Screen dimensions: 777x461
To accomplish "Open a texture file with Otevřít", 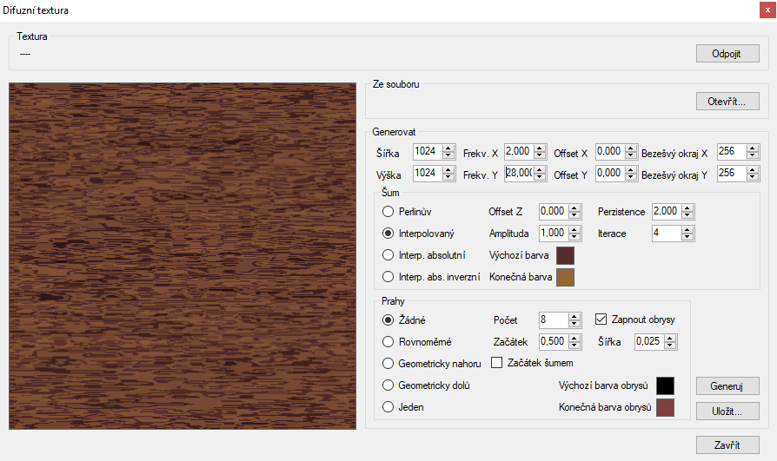I will tap(727, 102).
